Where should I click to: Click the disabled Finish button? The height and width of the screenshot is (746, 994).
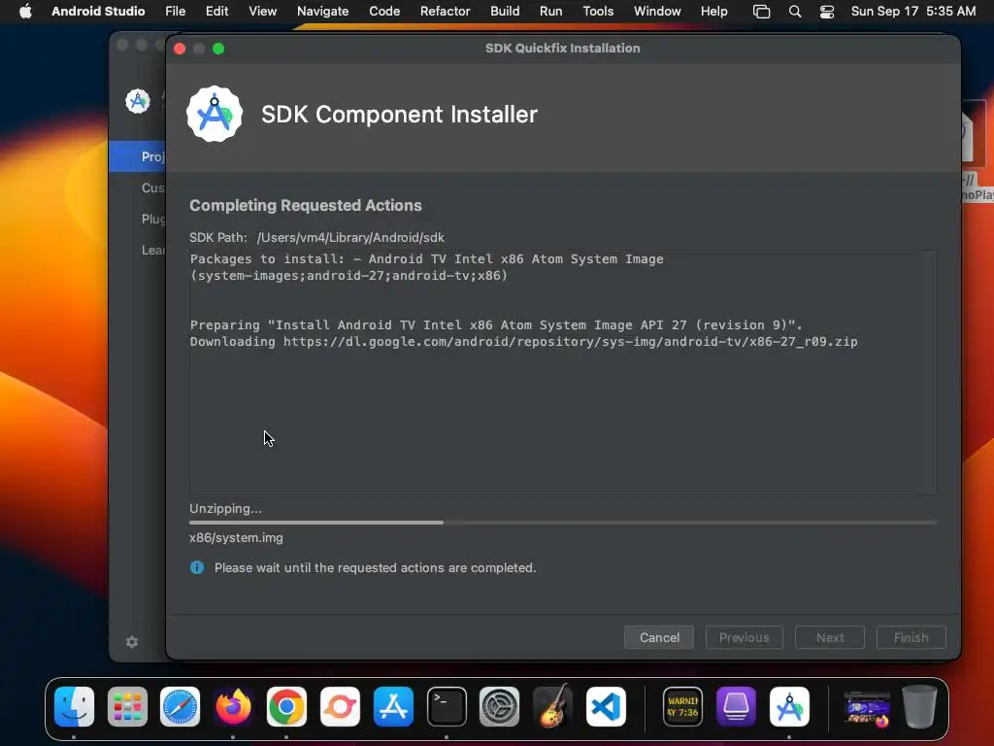point(911,637)
